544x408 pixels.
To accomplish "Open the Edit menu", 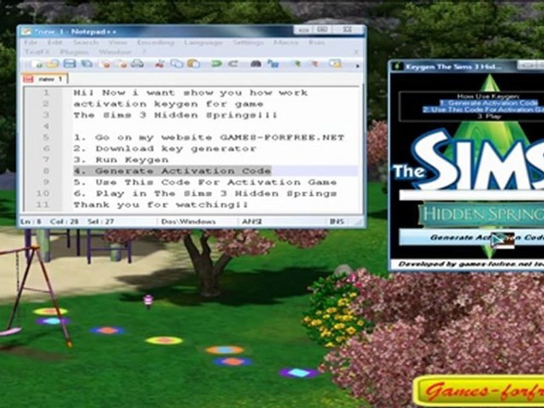I will click(55, 42).
